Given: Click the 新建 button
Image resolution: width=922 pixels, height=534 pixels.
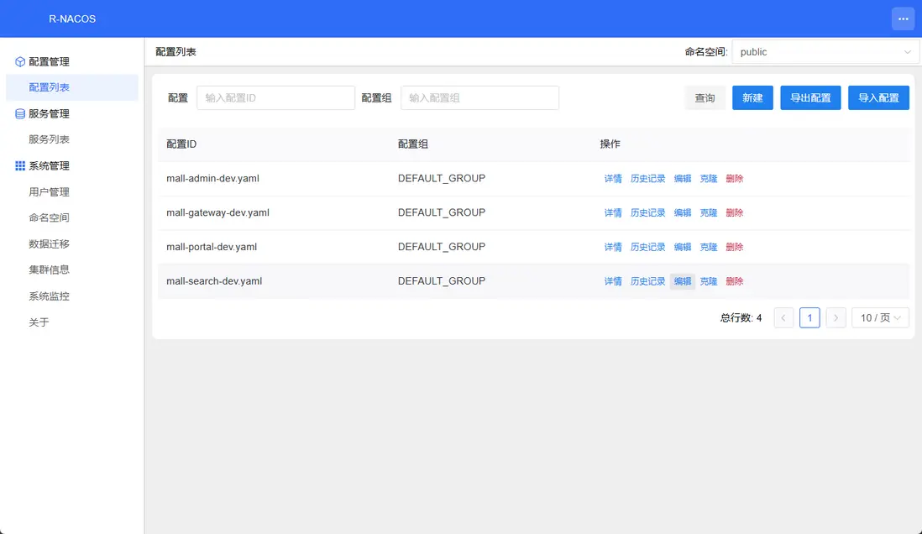Looking at the screenshot, I should (x=752, y=98).
